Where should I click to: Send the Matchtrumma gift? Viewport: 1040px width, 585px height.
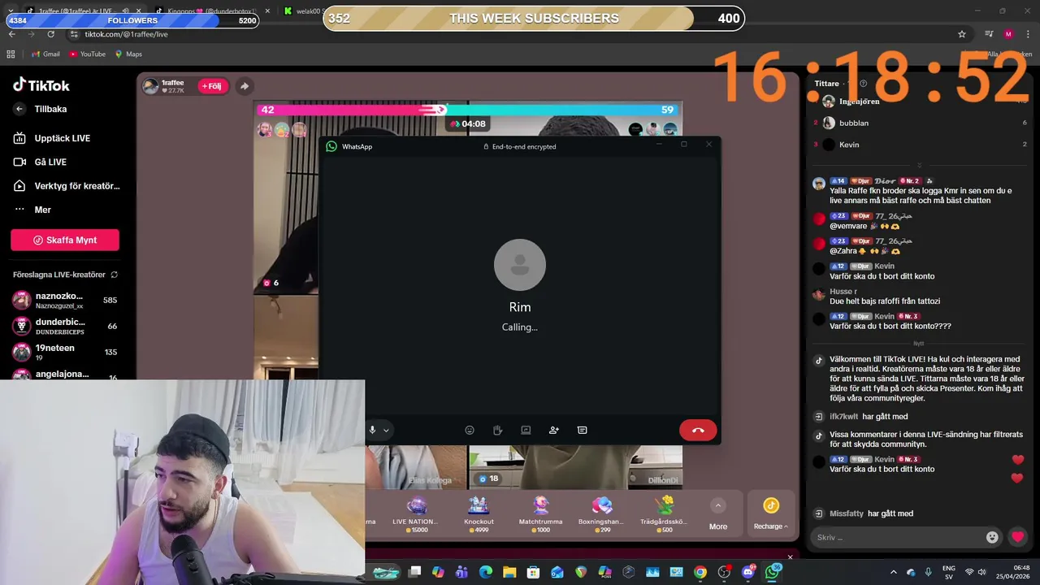pos(540,513)
